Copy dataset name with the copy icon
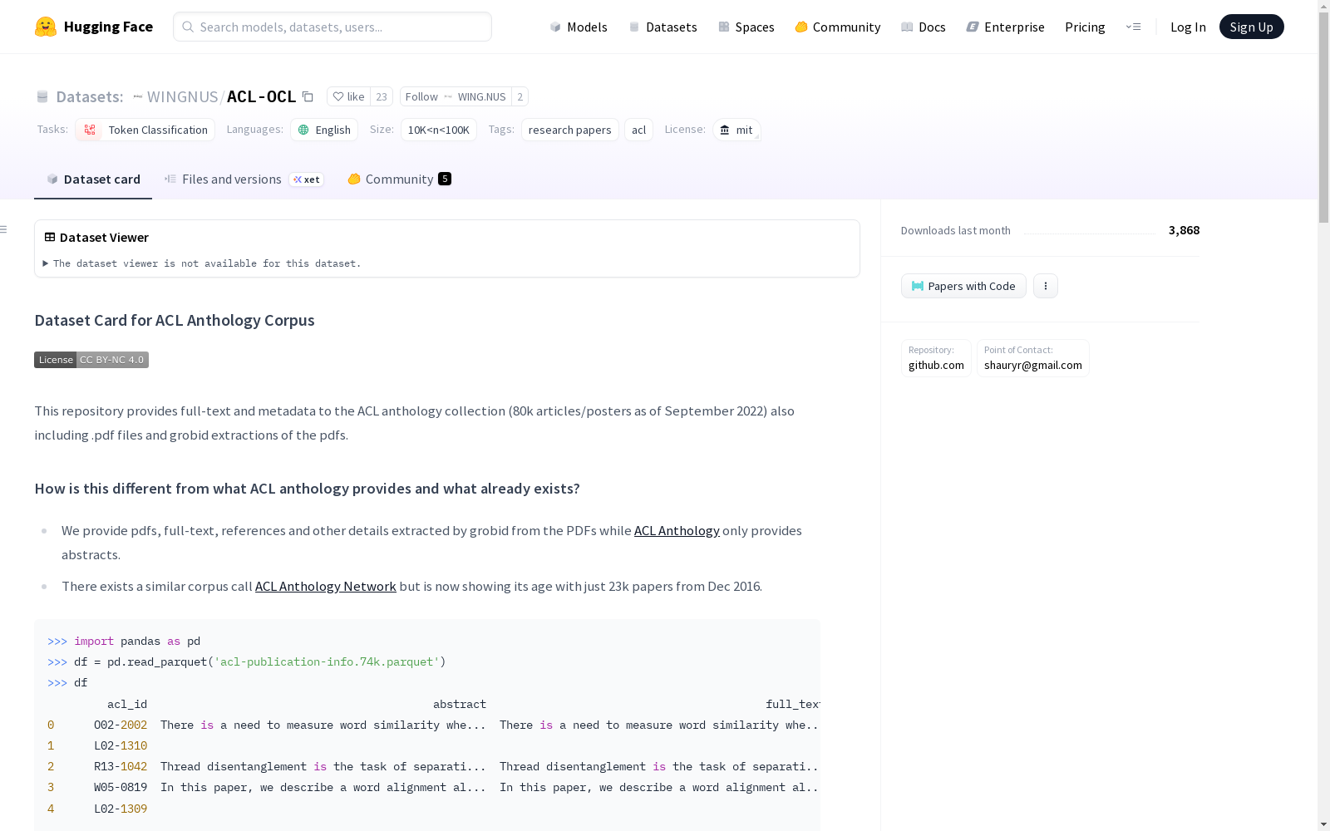This screenshot has height=831, width=1330. click(x=308, y=96)
